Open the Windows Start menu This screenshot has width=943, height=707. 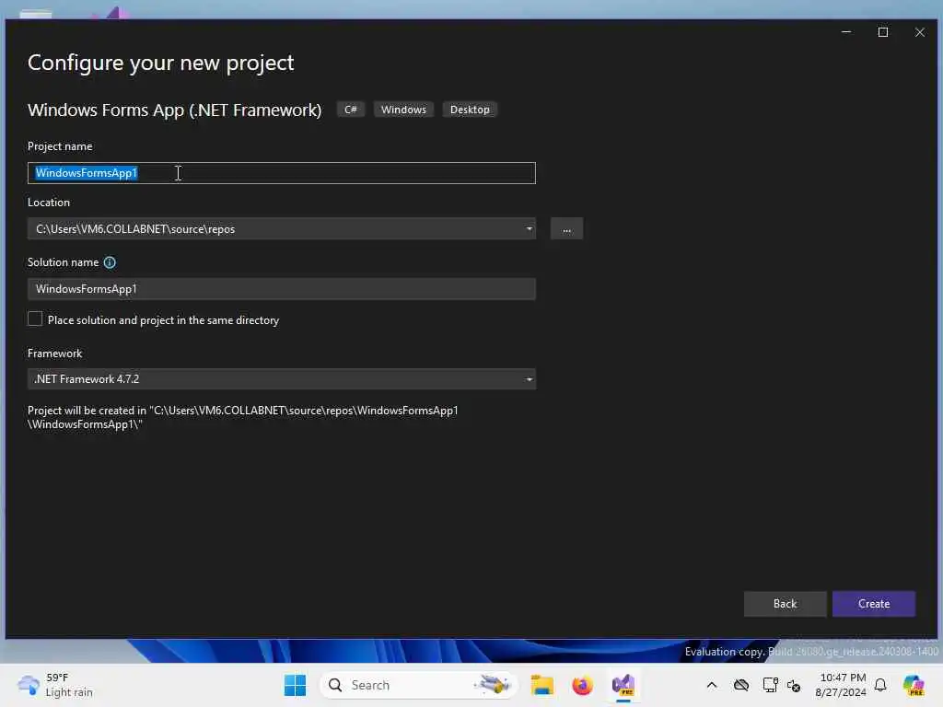pos(295,685)
